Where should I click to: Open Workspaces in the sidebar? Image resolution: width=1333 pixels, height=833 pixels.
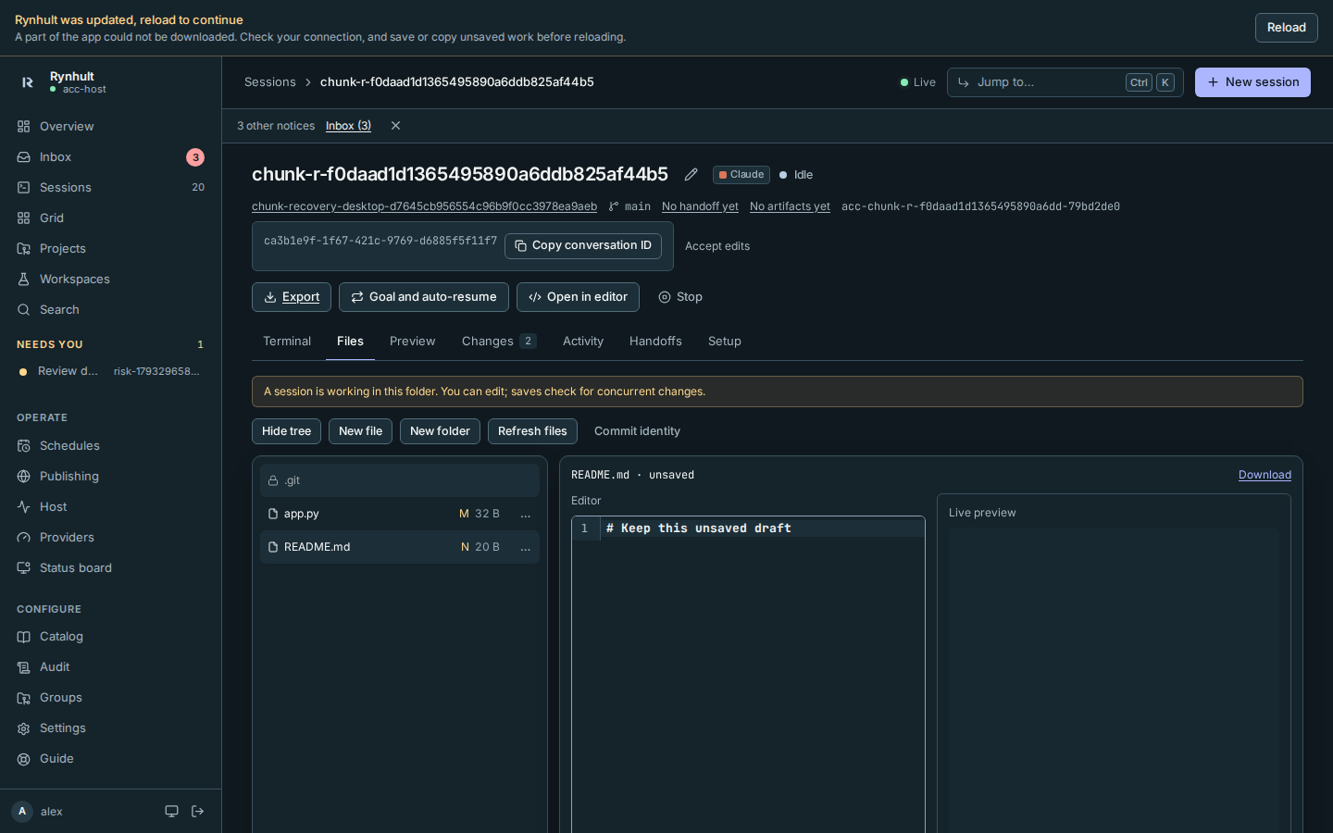pos(111,279)
